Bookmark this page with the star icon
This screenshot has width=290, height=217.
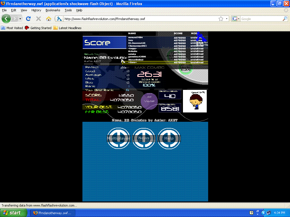(221, 19)
